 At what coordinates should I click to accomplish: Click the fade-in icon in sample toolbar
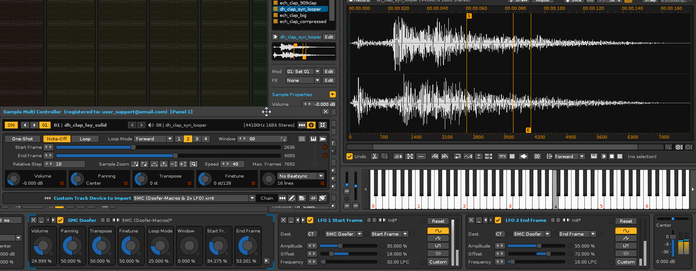pyautogui.click(x=435, y=156)
